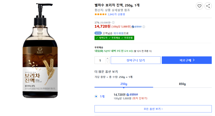Expand 모든 옵션 보기 to see all options

(153, 109)
